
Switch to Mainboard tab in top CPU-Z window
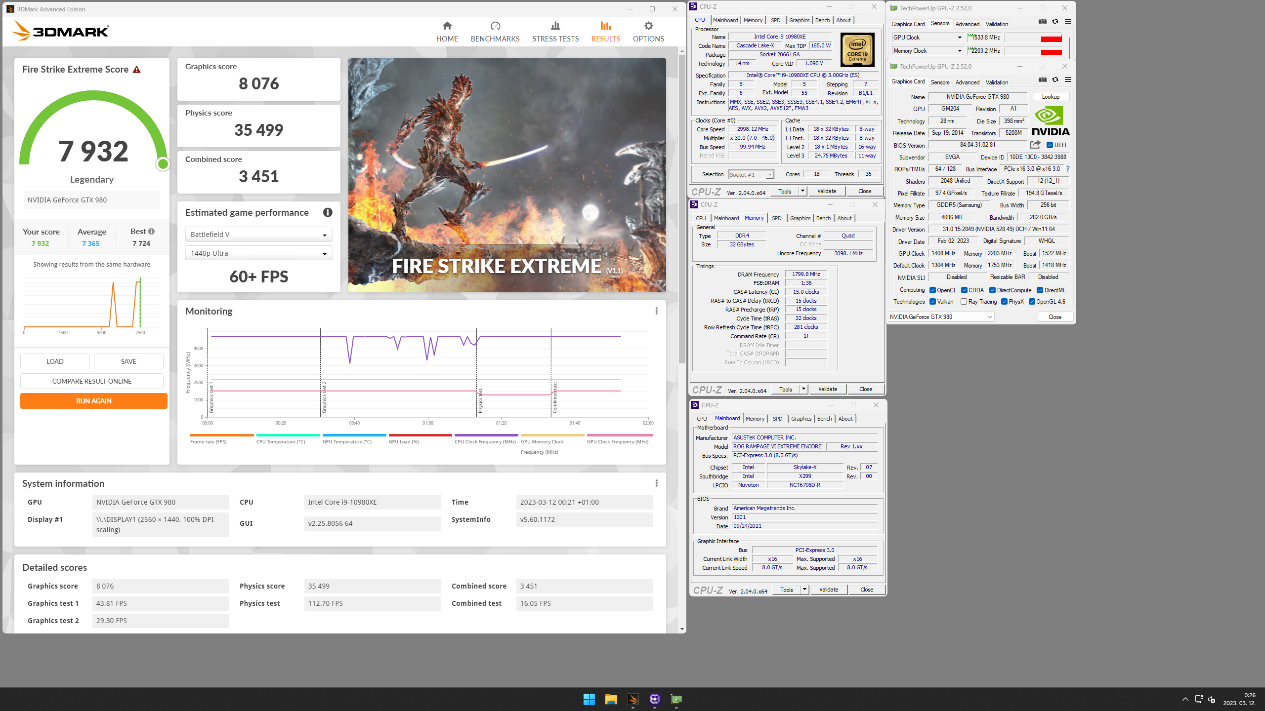[x=725, y=20]
